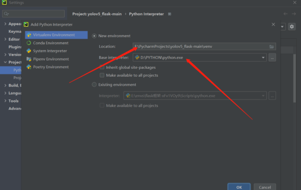Expand the Tools settings node
The height and width of the screenshot is (190, 301).
(5, 101)
